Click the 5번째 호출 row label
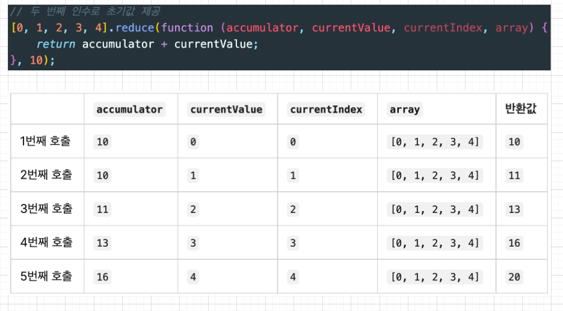This screenshot has height=311, width=563. click(x=46, y=276)
